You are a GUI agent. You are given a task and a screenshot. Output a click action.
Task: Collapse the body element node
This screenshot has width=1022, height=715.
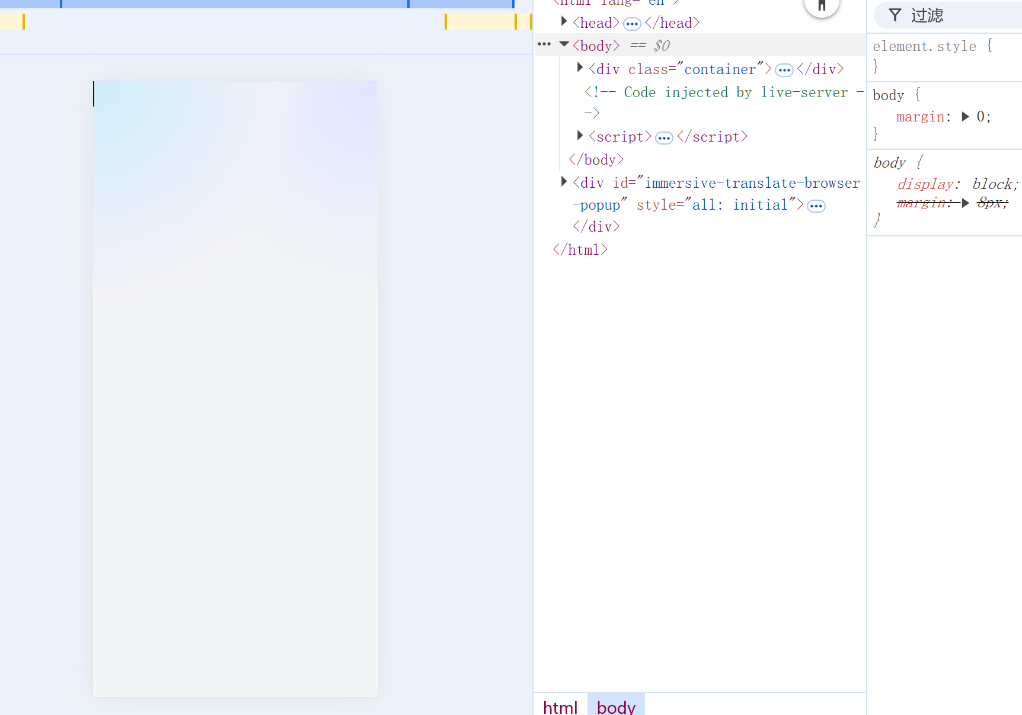564,44
